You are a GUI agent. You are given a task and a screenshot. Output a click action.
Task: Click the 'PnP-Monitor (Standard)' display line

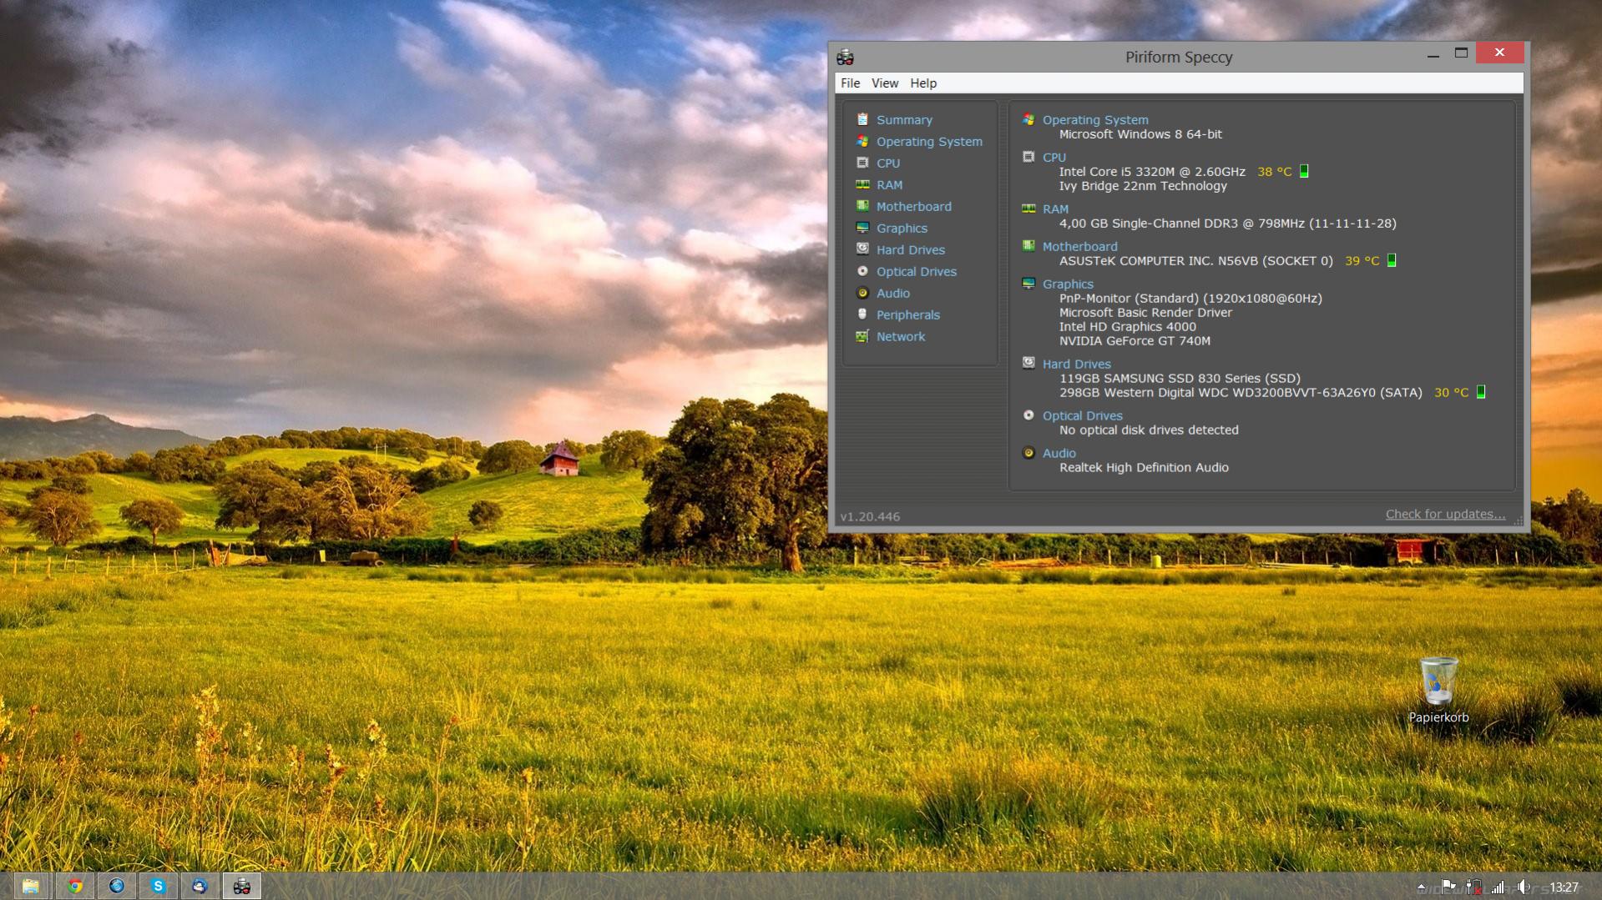pyautogui.click(x=1190, y=299)
